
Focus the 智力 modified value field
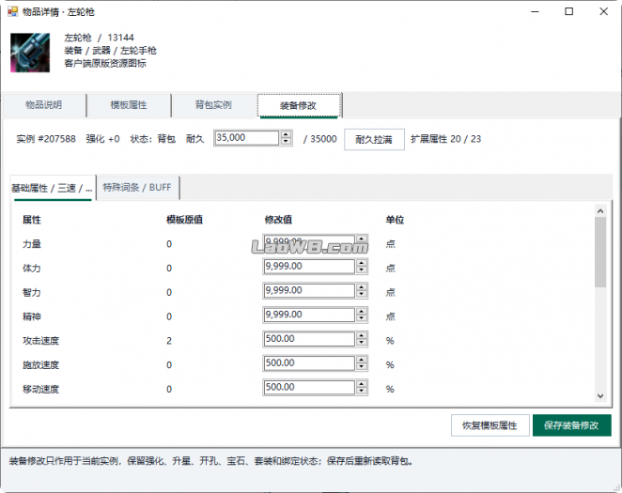[x=309, y=290]
